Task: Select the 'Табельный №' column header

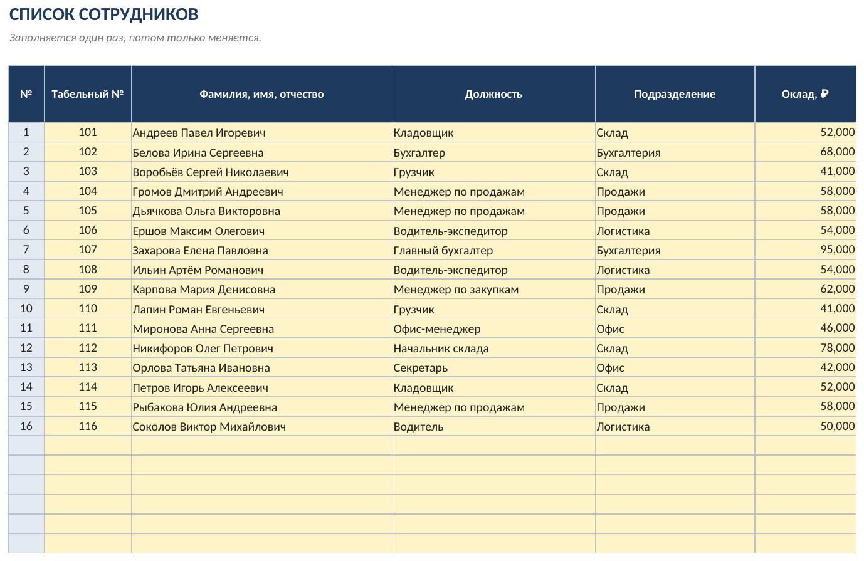Action: tap(88, 94)
